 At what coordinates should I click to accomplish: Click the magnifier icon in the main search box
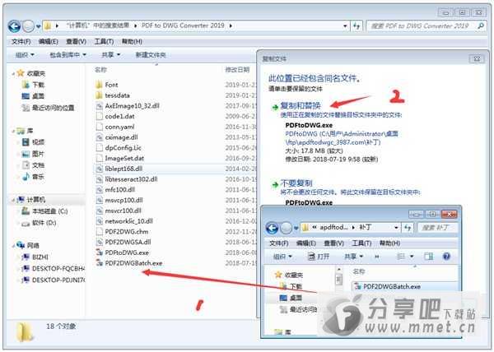pyautogui.click(x=481, y=25)
